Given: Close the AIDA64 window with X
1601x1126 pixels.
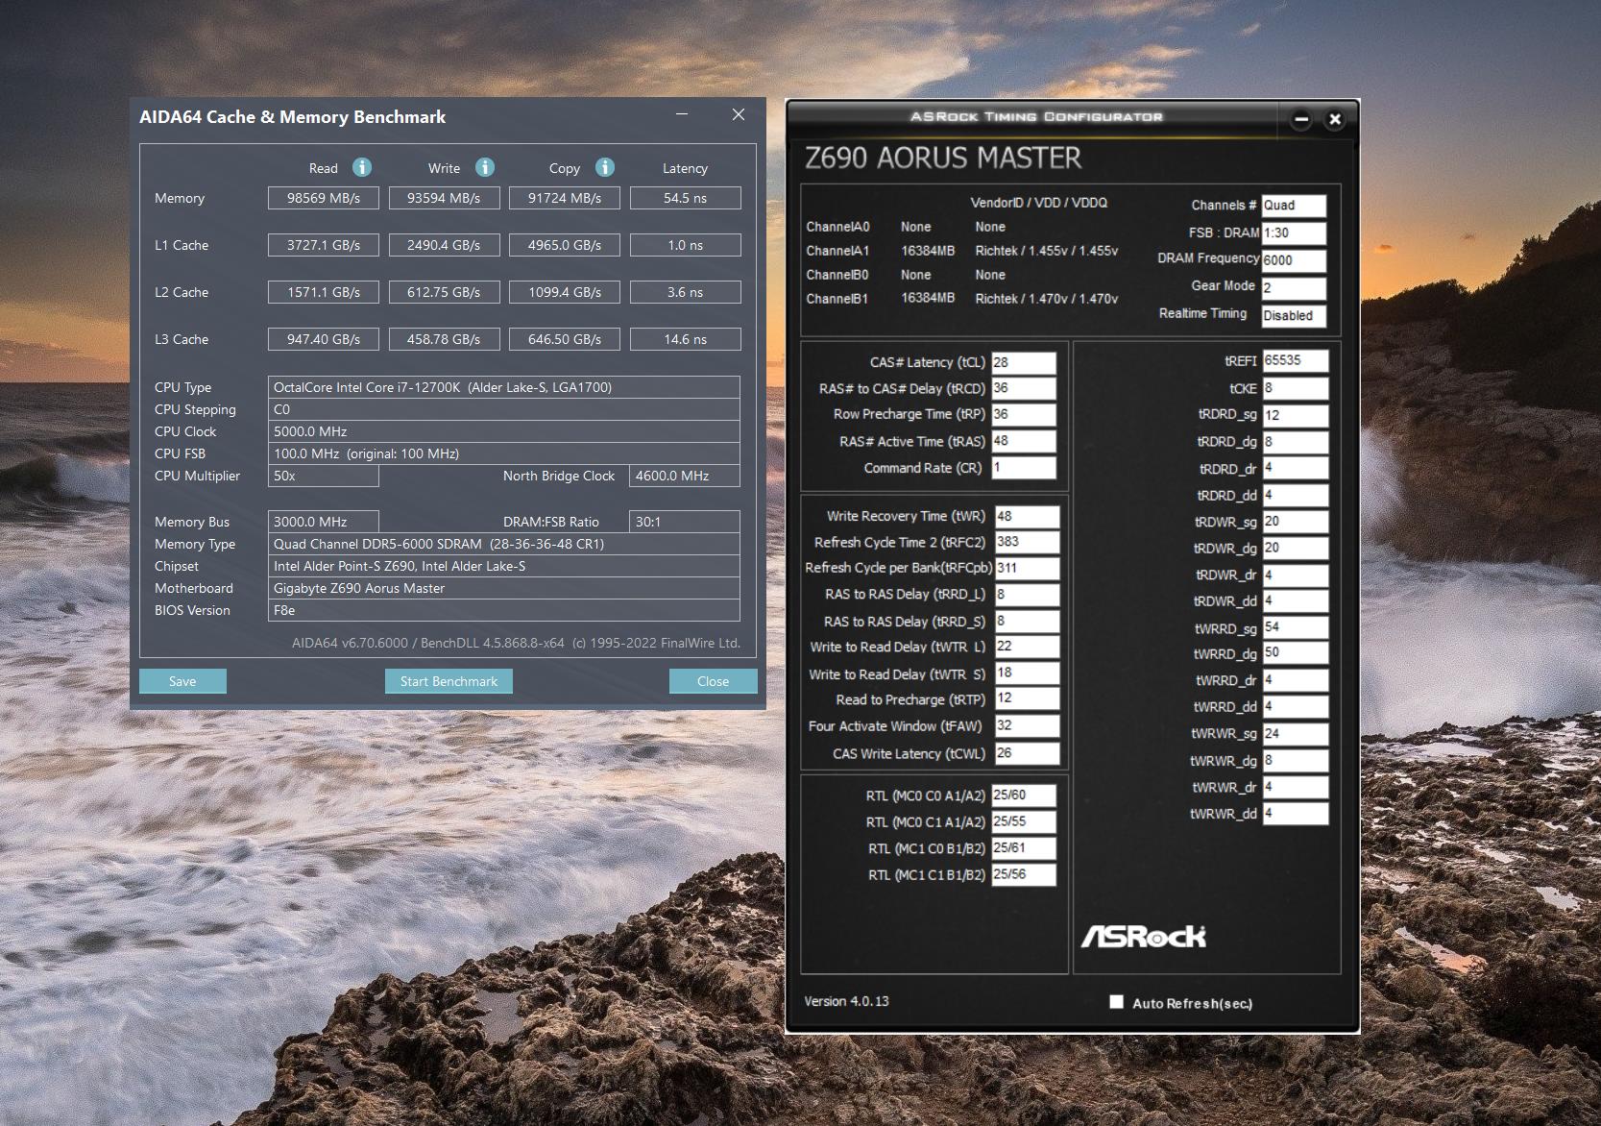Looking at the screenshot, I should pyautogui.click(x=739, y=115).
